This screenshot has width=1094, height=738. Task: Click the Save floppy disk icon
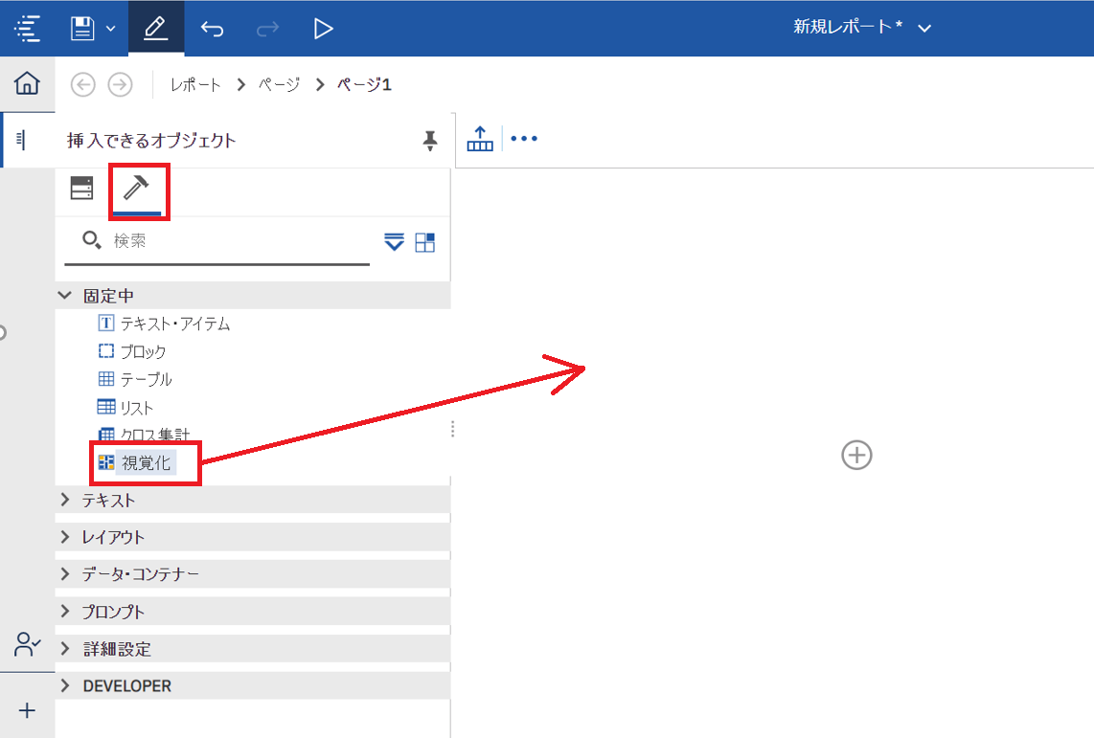[82, 29]
